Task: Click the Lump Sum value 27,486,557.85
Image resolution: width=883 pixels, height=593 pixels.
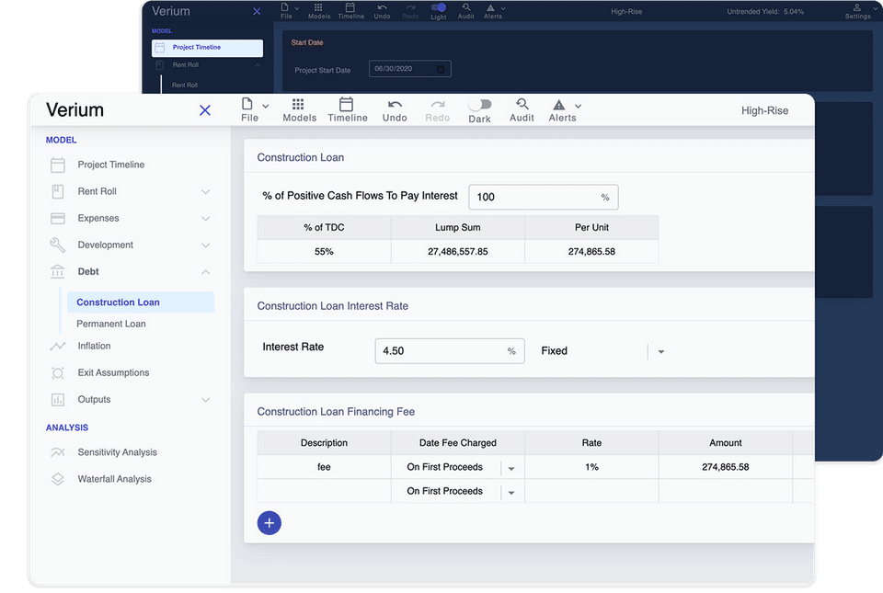Action: (458, 252)
